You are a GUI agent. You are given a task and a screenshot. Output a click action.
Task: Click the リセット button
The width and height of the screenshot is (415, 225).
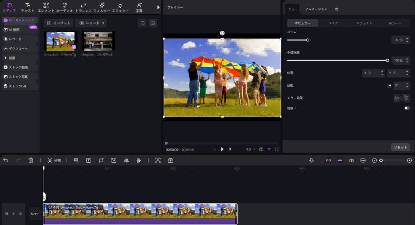coord(400,147)
